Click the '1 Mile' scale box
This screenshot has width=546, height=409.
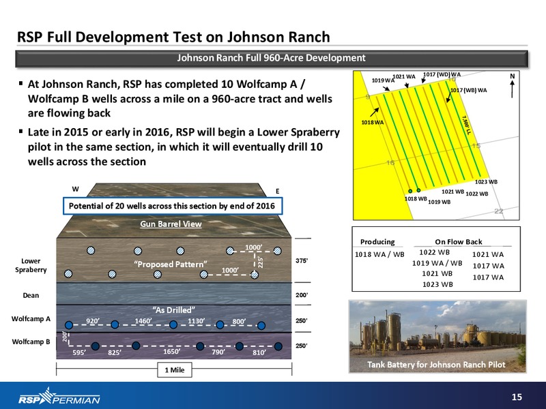175,369
